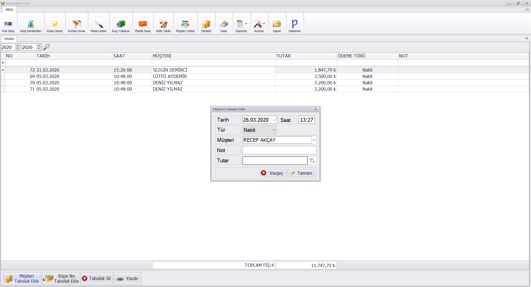Click the Tutar amount input field
Viewport: 531px width, 287px height.
coord(275,161)
